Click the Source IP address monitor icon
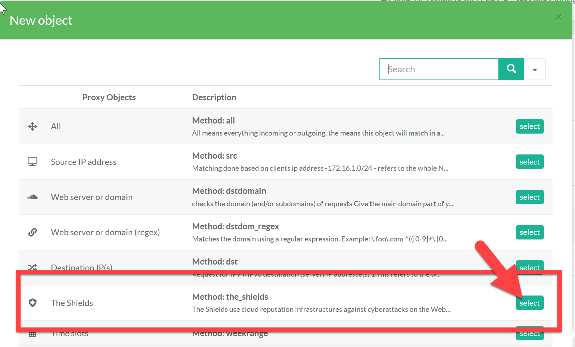The image size is (575, 347). click(33, 162)
